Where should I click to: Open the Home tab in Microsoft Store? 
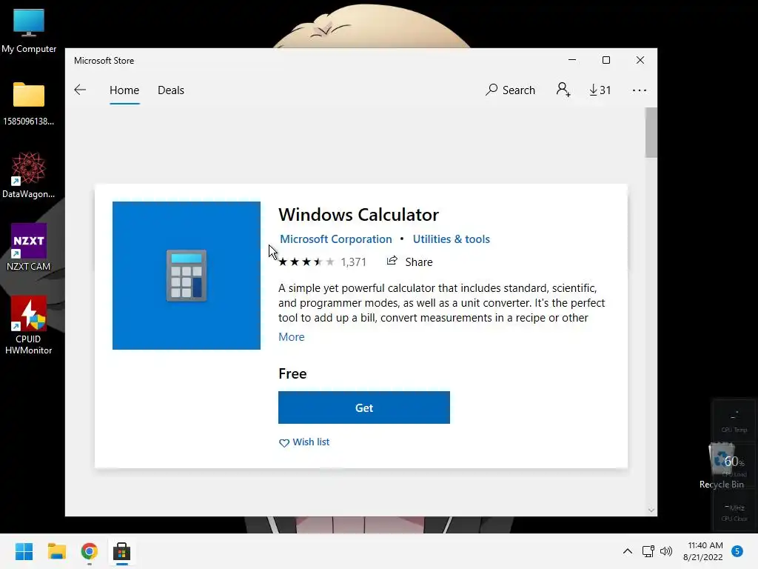point(124,90)
